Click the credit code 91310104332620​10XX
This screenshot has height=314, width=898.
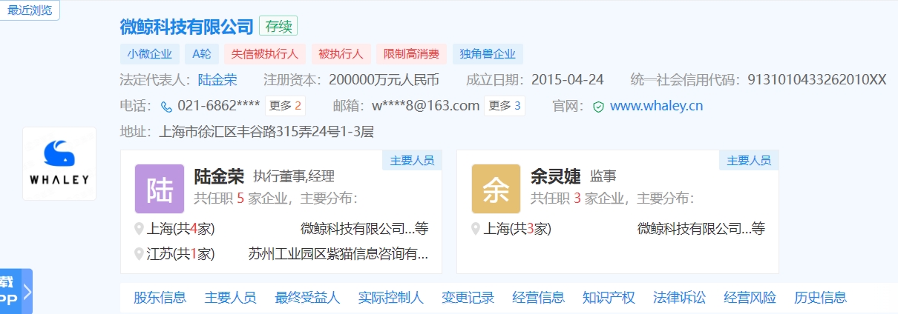816,80
